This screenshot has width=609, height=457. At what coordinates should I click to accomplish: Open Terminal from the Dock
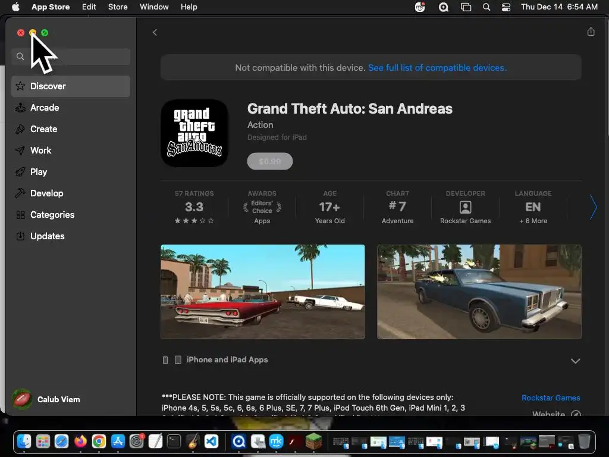tap(174, 442)
